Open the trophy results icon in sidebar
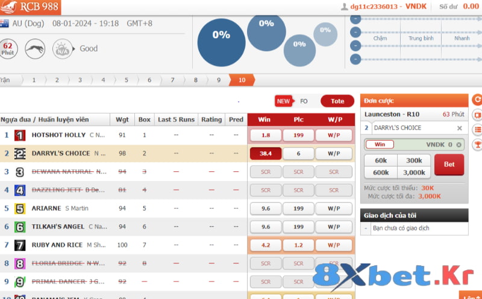The width and height of the screenshot is (482, 299). pyautogui.click(x=477, y=145)
